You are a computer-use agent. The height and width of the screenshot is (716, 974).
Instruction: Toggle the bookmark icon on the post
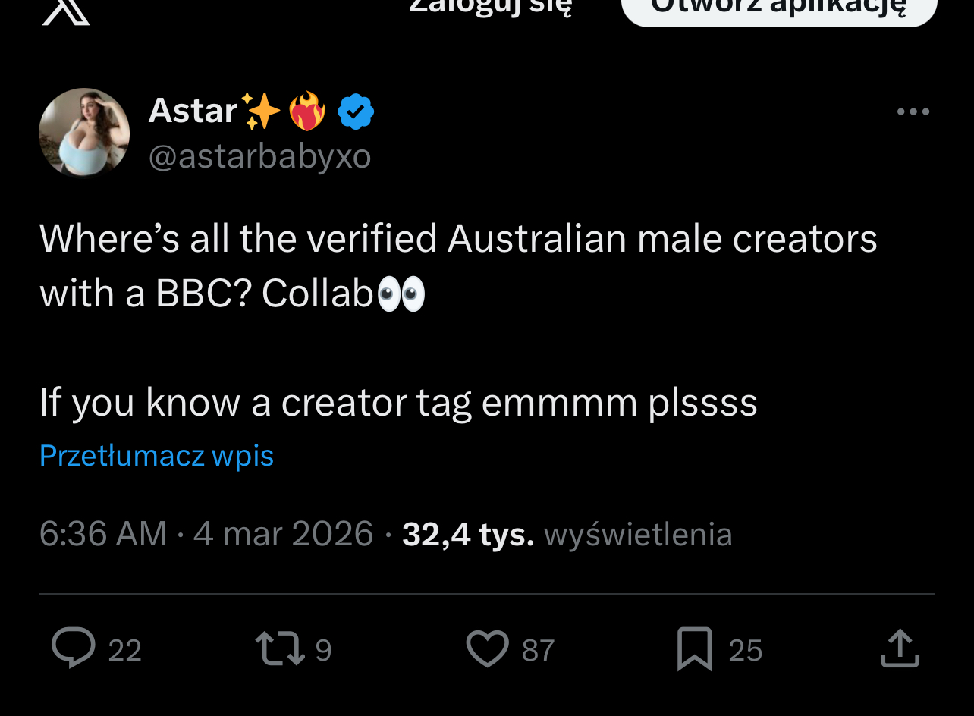tap(694, 649)
